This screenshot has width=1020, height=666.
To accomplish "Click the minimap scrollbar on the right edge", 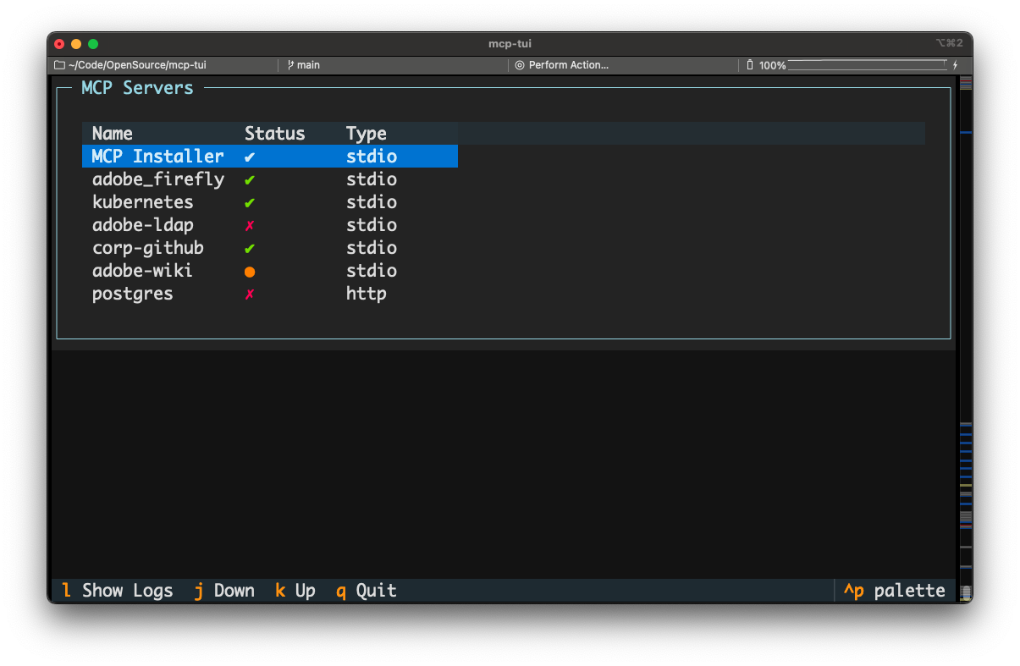I will tap(965, 339).
